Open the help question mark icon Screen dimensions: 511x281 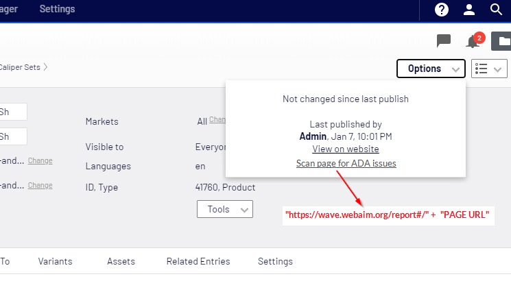pos(442,10)
